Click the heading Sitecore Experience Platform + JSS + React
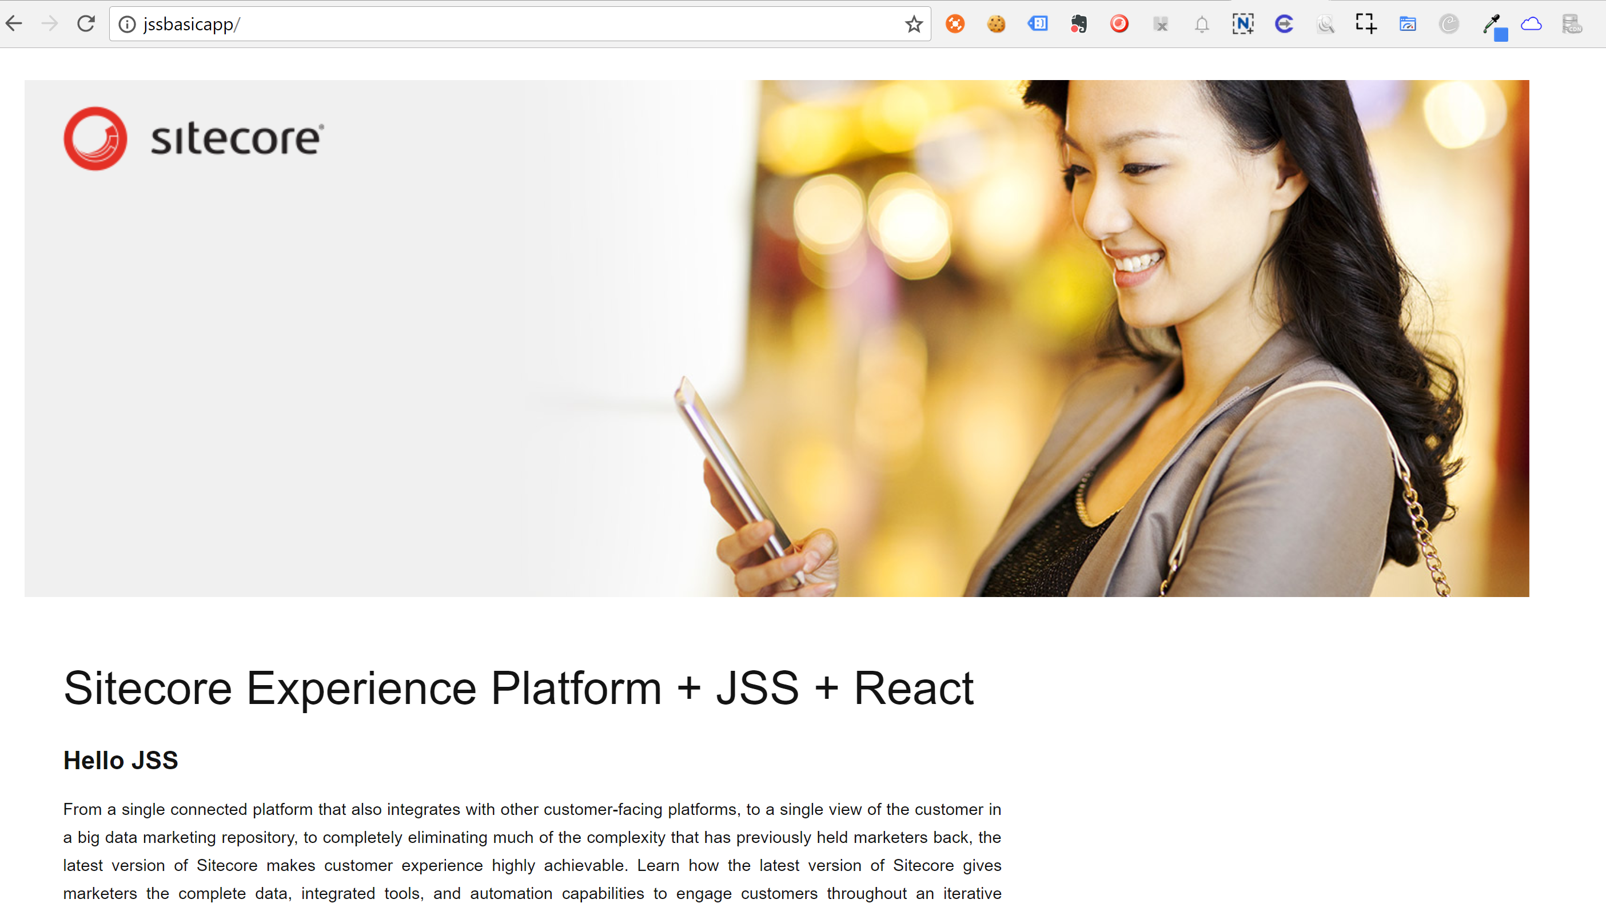Image resolution: width=1606 pixels, height=911 pixels. point(519,689)
